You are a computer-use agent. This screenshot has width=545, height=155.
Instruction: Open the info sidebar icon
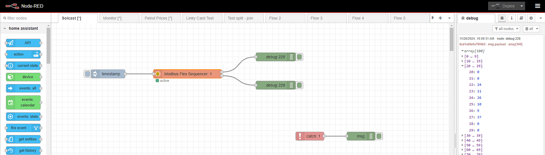pyautogui.click(x=512, y=18)
